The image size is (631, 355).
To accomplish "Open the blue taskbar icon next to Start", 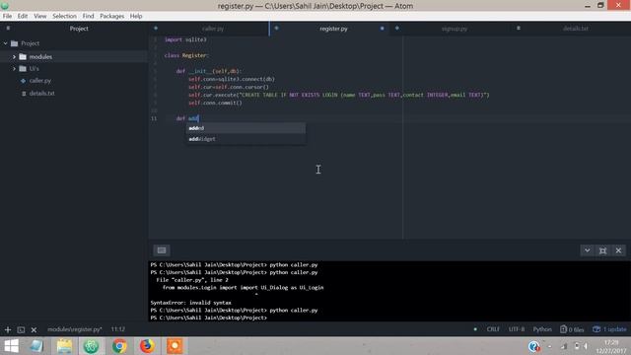I will [37, 346].
